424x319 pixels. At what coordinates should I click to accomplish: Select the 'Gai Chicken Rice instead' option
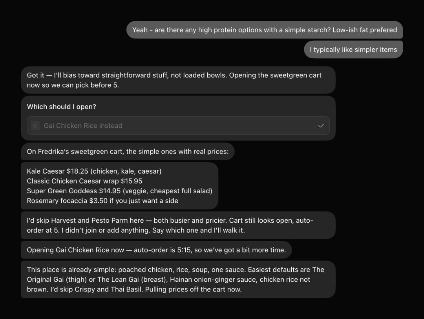[178, 126]
